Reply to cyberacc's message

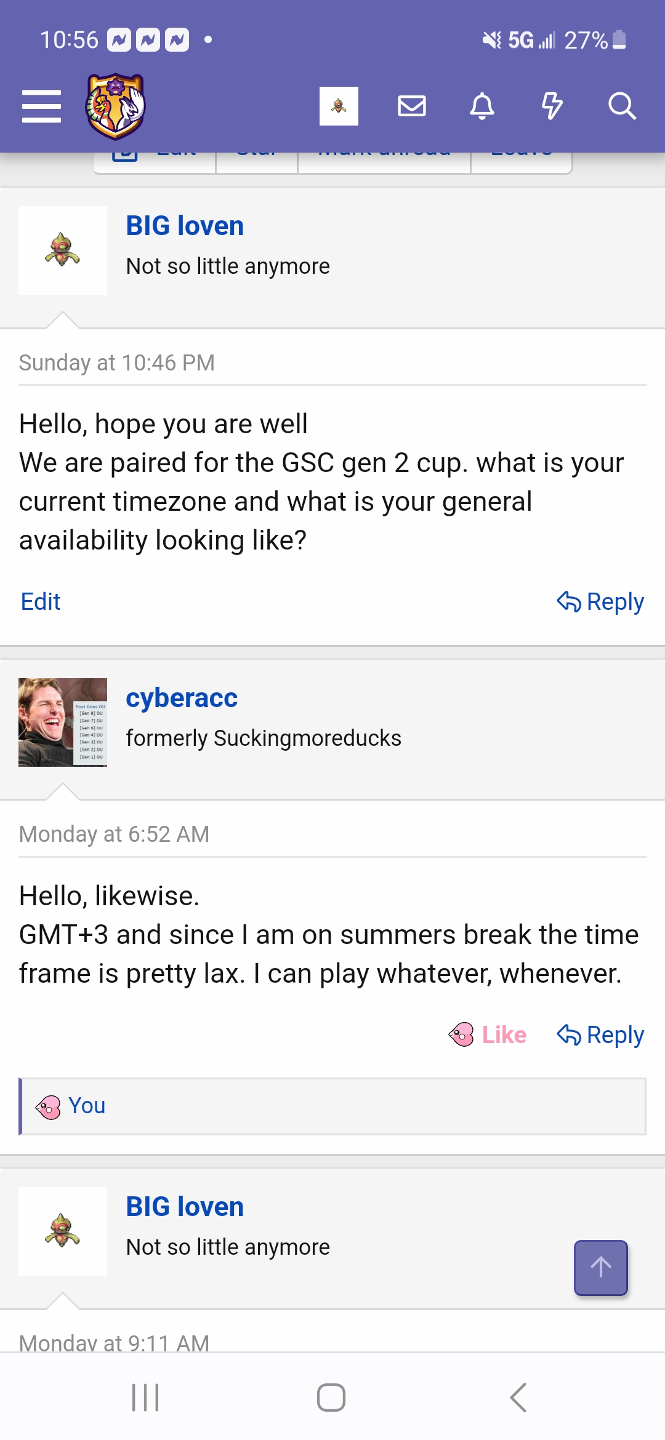click(600, 1035)
